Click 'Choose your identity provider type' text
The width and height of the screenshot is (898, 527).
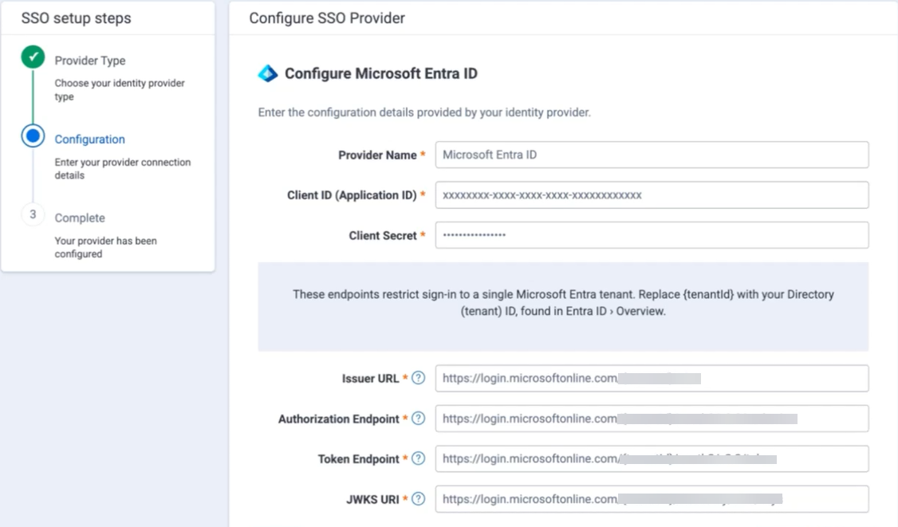120,90
